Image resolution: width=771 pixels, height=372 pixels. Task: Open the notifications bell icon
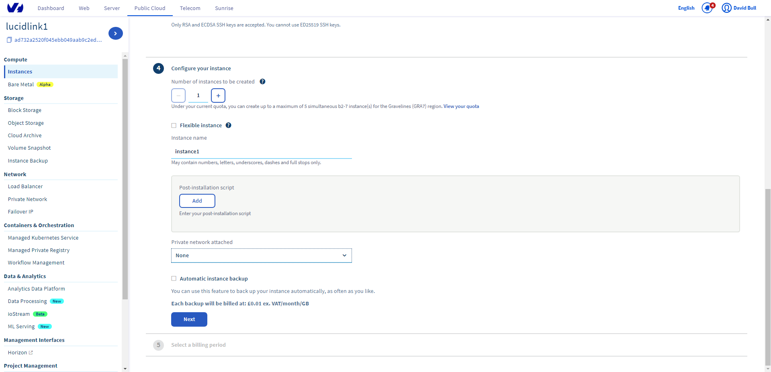[707, 8]
